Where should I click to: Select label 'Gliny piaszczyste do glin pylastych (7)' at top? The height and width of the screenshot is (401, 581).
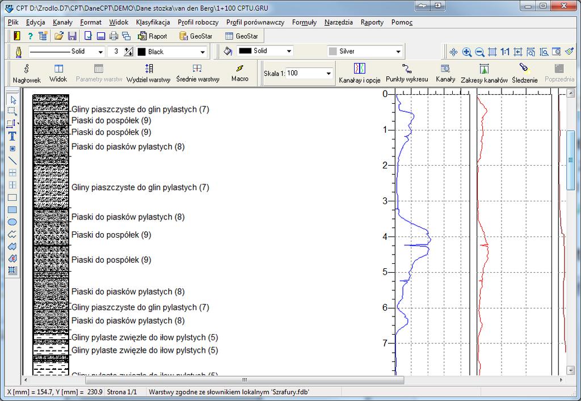click(x=140, y=109)
